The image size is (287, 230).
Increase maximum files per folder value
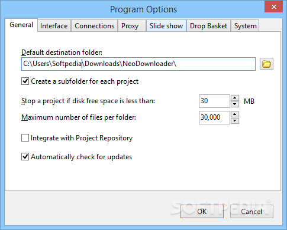[x=235, y=114]
